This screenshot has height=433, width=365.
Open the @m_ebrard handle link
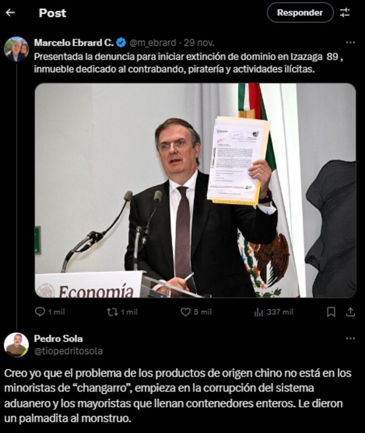(152, 42)
